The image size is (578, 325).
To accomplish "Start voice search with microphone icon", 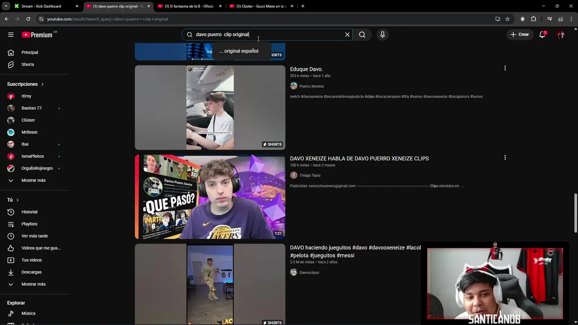I will tap(382, 35).
